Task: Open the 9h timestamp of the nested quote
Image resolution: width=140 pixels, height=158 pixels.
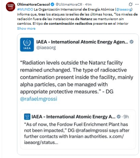Action: (126, 117)
